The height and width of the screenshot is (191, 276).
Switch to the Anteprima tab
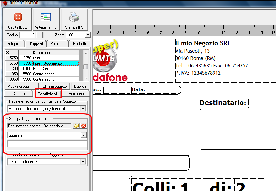[14, 44]
